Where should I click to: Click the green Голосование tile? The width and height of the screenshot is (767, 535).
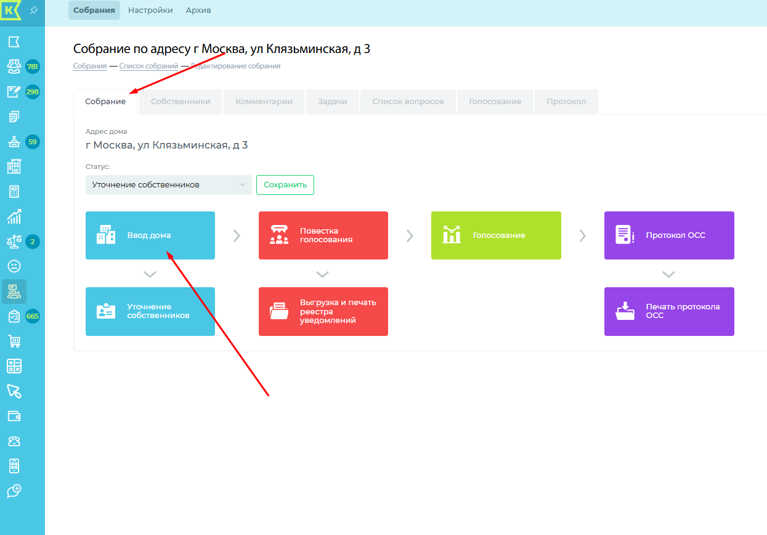pos(495,235)
